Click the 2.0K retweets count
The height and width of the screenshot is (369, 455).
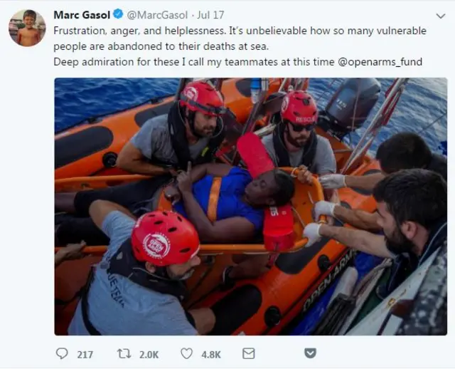(149, 355)
